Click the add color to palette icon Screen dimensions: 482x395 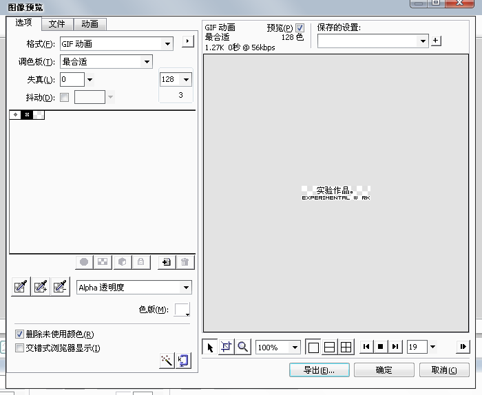point(166,262)
